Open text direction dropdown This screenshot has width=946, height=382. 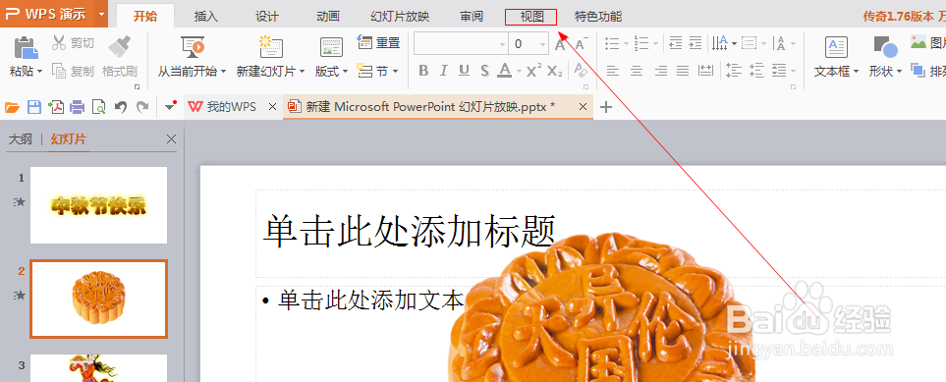pos(734,43)
